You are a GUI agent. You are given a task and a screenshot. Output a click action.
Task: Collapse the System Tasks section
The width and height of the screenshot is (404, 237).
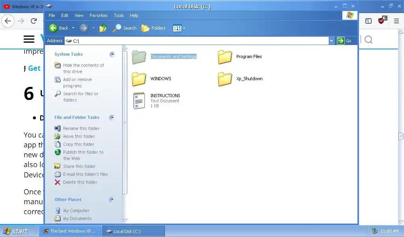(112, 54)
